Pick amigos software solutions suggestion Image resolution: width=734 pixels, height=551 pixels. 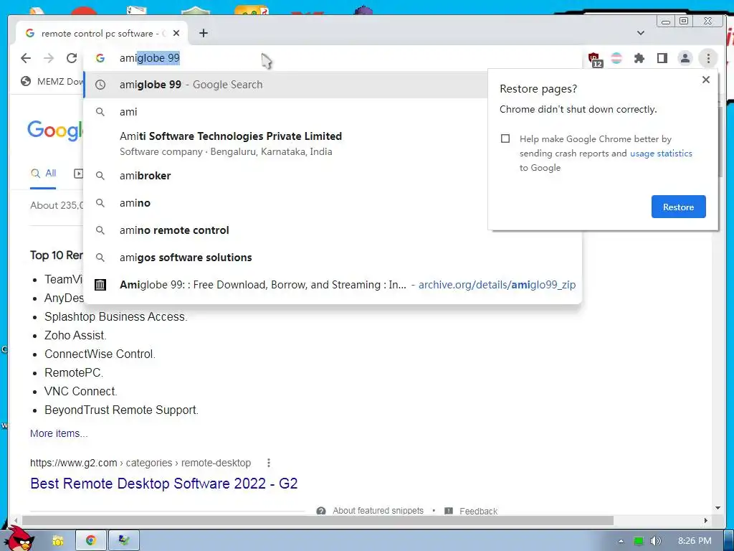coord(333,258)
